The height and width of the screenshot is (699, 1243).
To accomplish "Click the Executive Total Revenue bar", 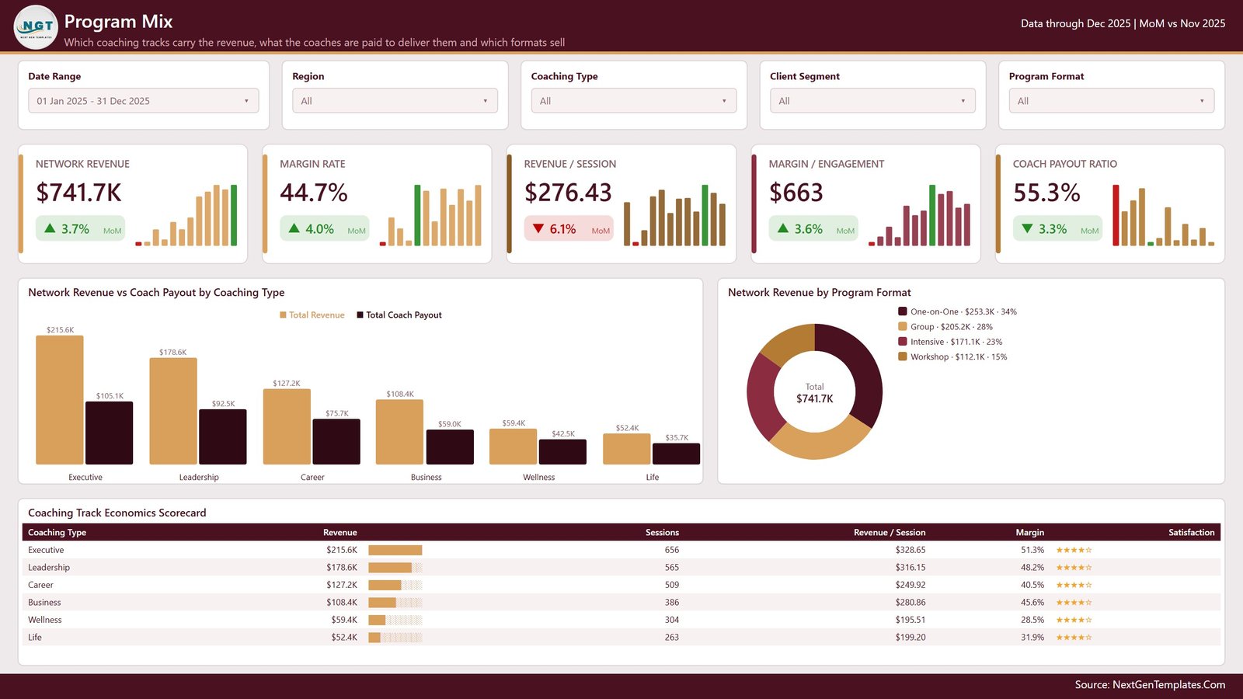I will [x=60, y=400].
